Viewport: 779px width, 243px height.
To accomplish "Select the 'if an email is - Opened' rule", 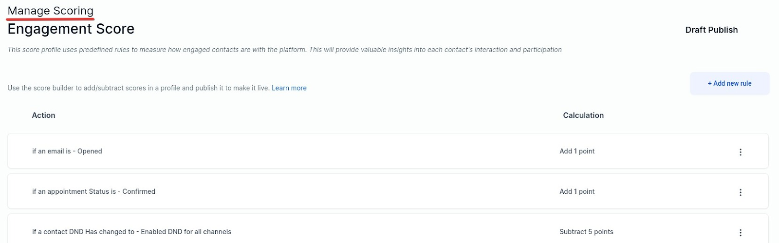I will [x=67, y=151].
